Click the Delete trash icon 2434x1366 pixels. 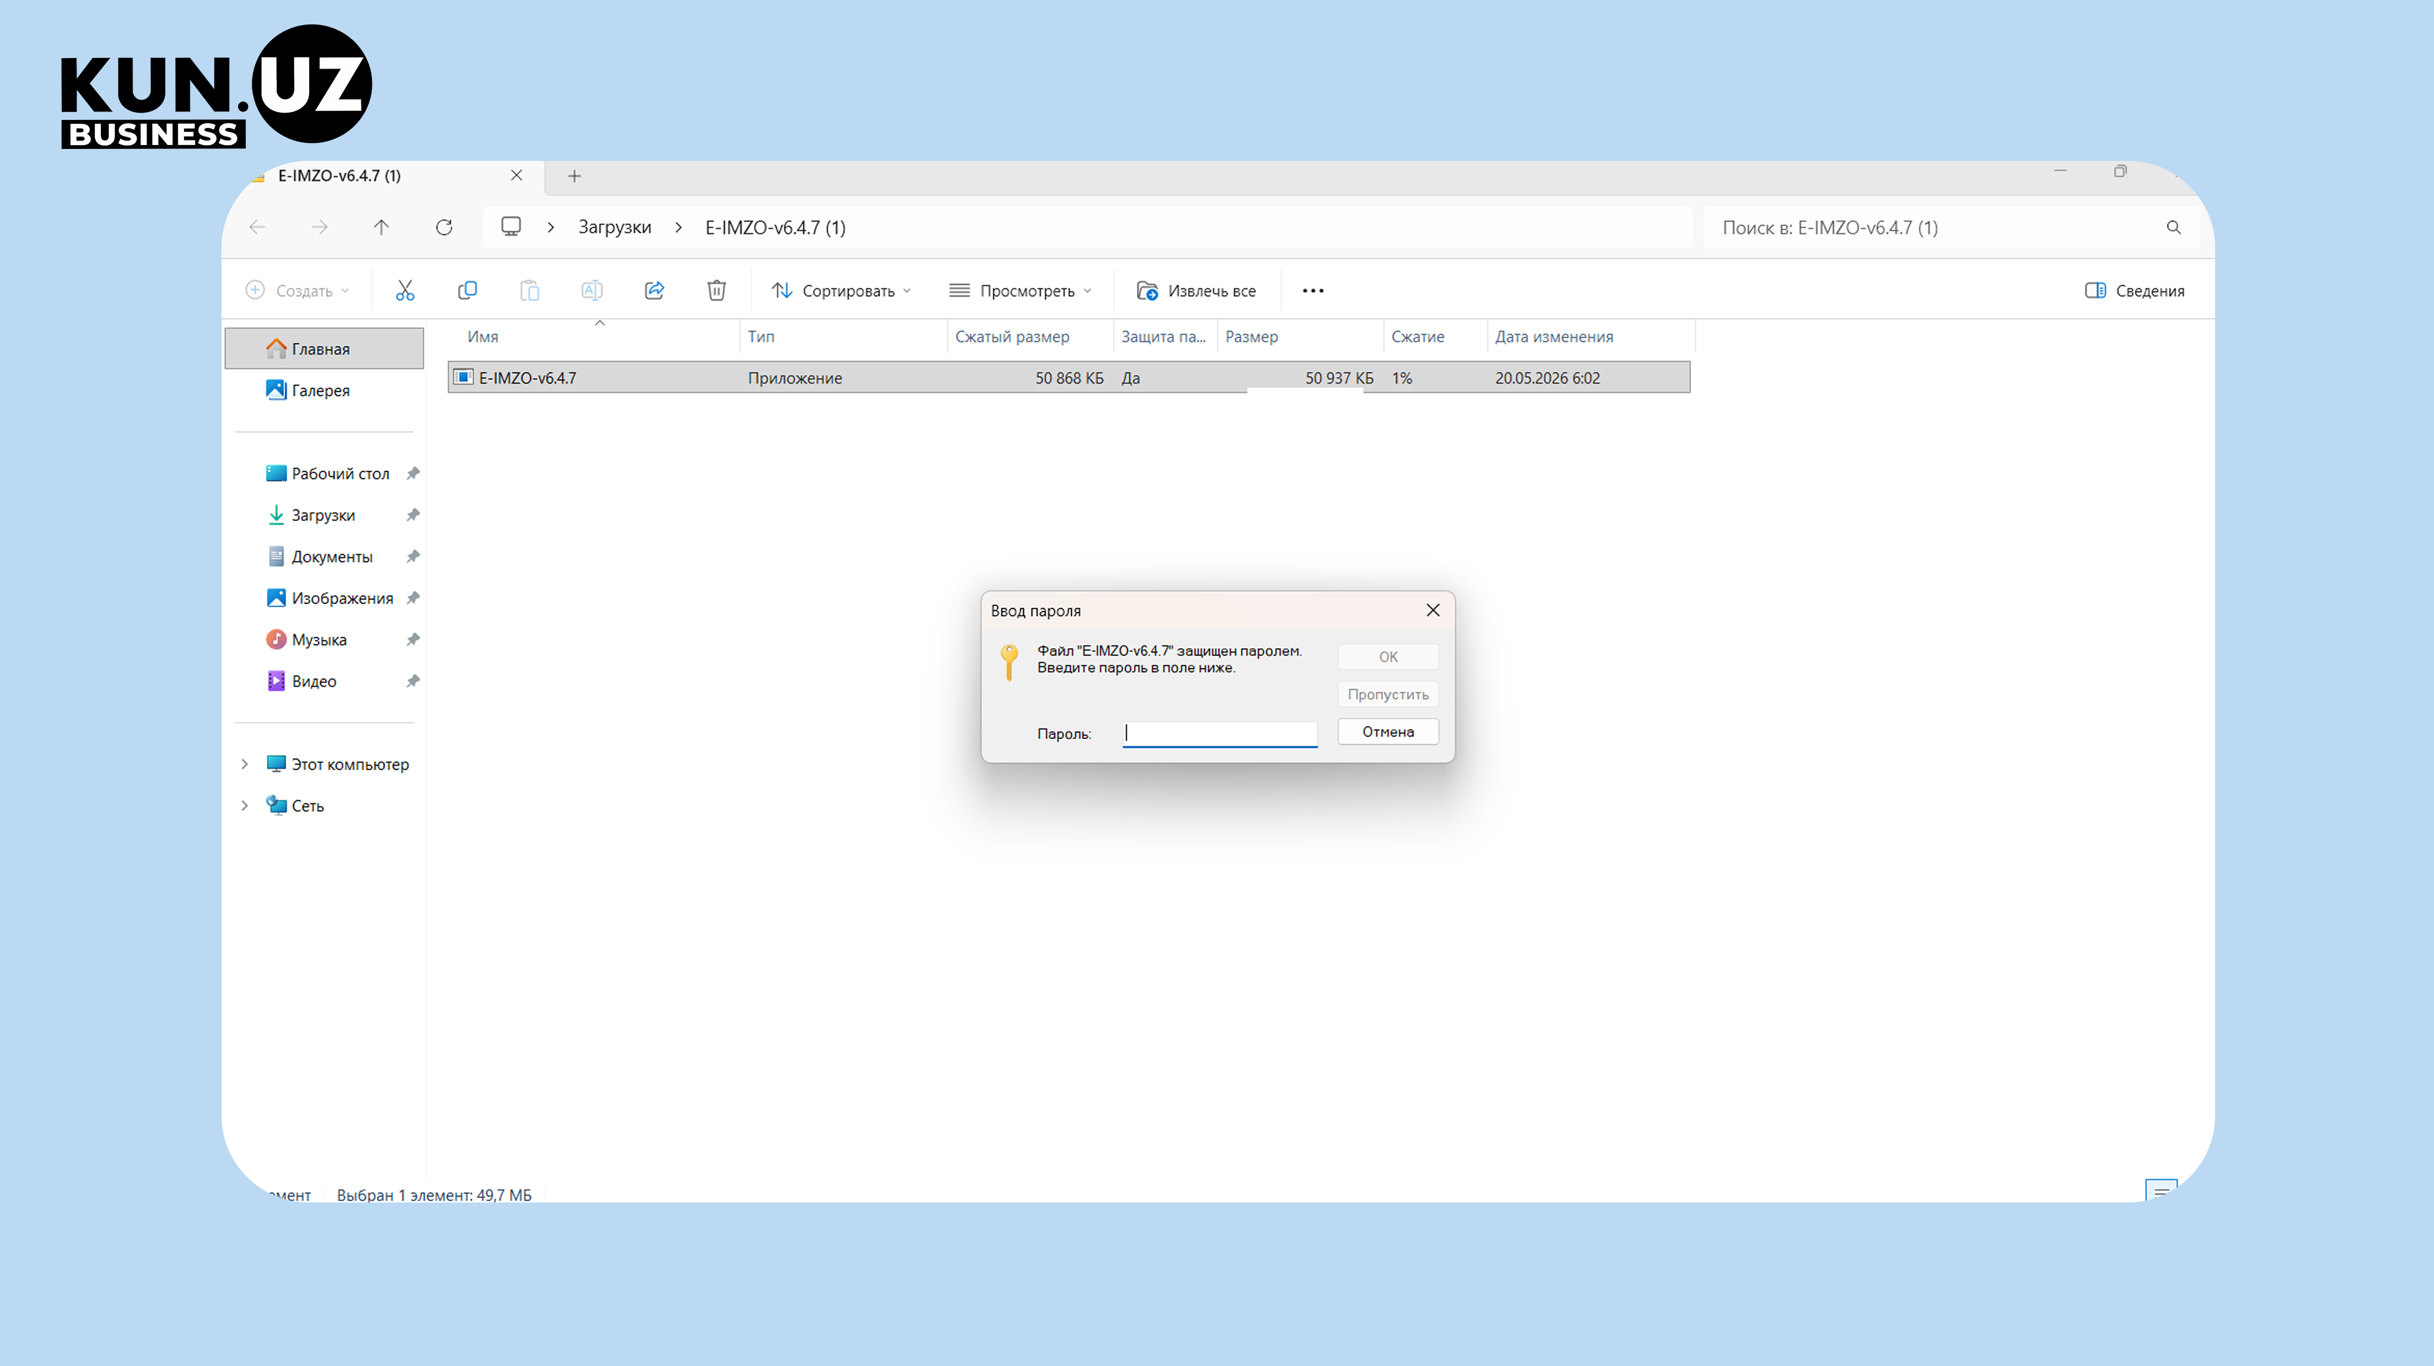point(716,290)
